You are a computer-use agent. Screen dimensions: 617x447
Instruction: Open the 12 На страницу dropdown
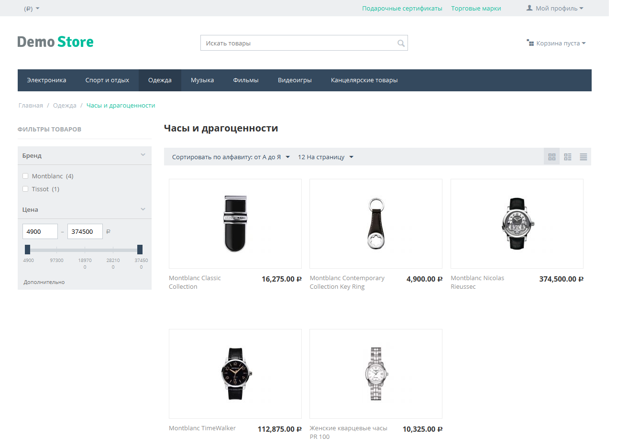pos(326,157)
